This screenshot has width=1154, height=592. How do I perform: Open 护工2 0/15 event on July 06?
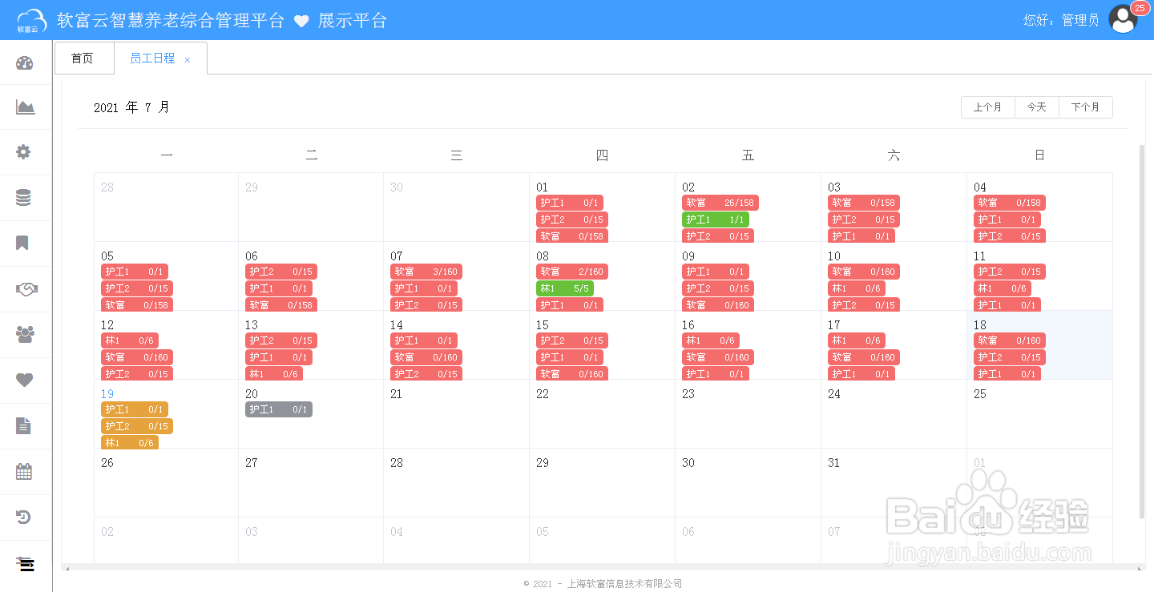tap(281, 272)
